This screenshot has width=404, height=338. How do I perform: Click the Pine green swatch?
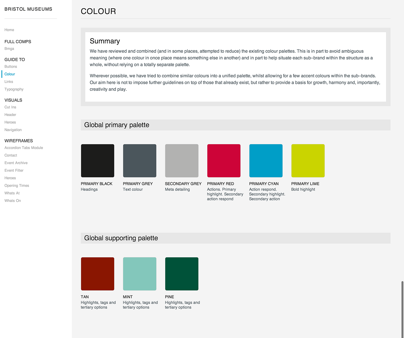coord(182,274)
